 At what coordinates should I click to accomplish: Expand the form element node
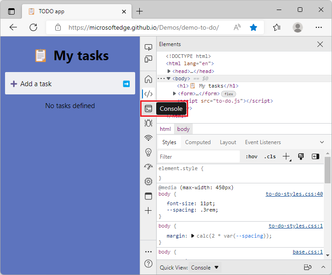point(174,93)
